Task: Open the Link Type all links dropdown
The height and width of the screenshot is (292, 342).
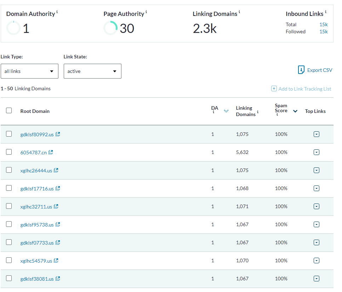Action: (x=29, y=71)
